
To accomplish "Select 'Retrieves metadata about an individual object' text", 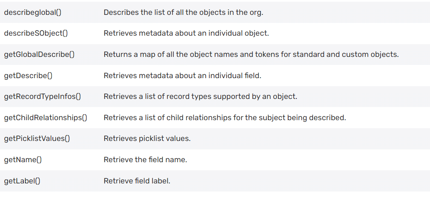I will point(186,33).
